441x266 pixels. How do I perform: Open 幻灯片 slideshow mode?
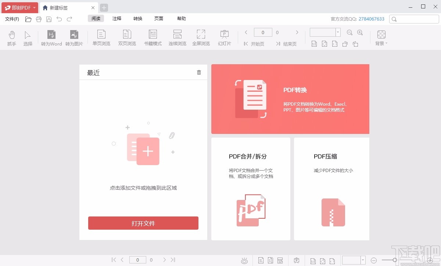(224, 37)
